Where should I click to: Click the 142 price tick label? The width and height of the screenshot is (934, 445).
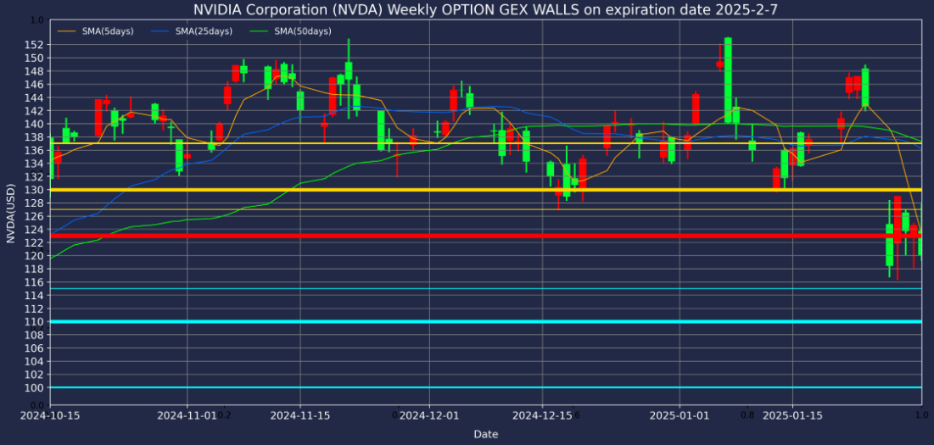coord(35,111)
